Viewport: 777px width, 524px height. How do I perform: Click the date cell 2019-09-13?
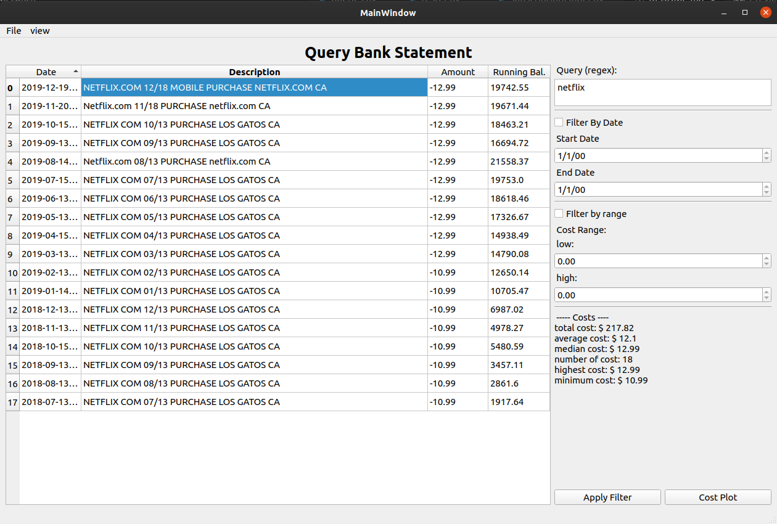50,143
